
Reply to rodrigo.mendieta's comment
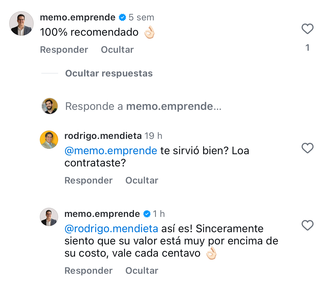[x=88, y=180]
